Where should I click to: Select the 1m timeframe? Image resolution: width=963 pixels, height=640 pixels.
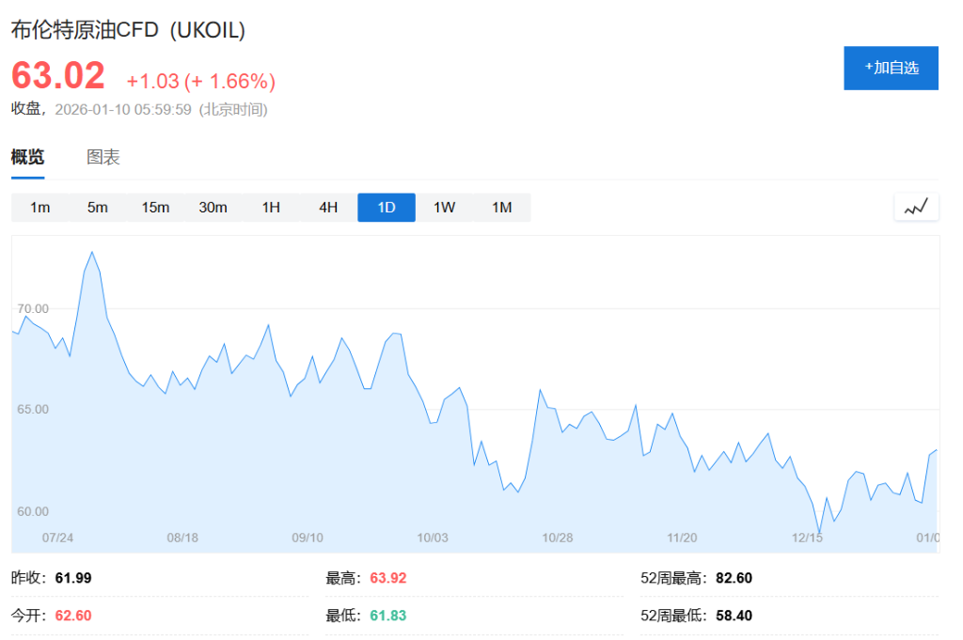pos(39,207)
